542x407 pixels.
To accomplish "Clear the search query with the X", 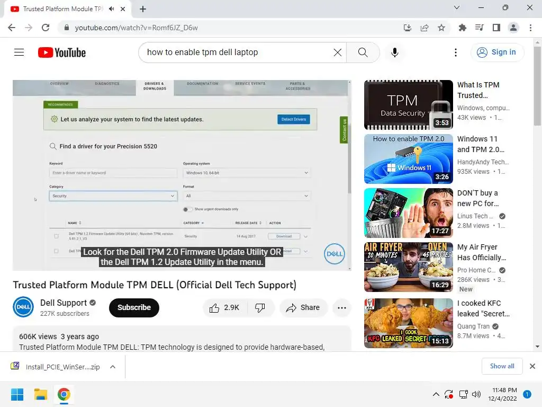I will [x=337, y=52].
